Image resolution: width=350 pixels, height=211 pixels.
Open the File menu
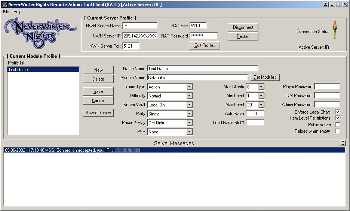[6, 12]
